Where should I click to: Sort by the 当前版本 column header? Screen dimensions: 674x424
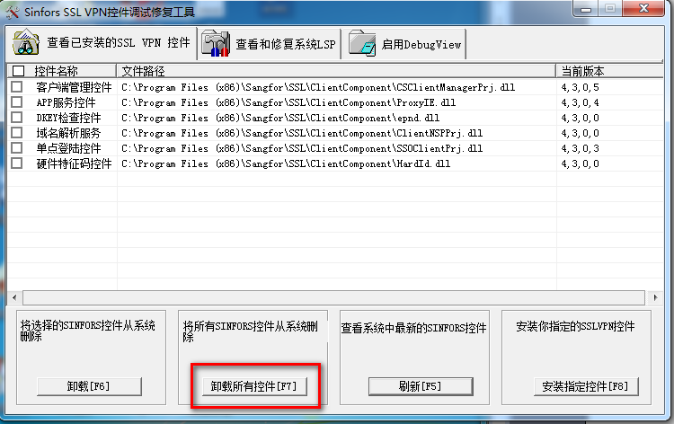pos(609,71)
